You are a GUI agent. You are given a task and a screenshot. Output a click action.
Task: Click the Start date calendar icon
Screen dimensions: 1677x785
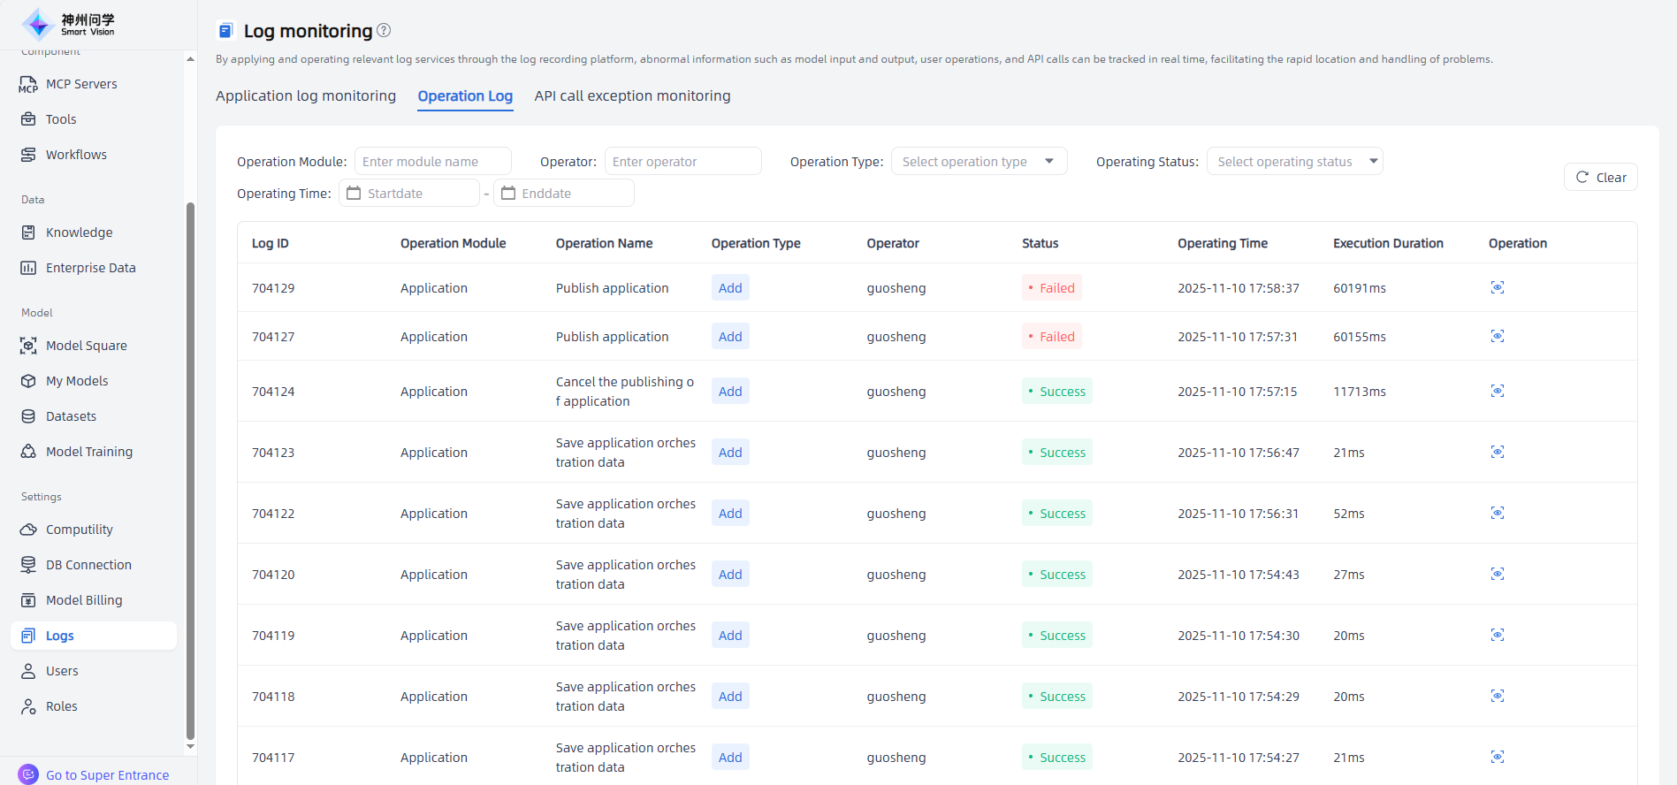[x=354, y=194]
